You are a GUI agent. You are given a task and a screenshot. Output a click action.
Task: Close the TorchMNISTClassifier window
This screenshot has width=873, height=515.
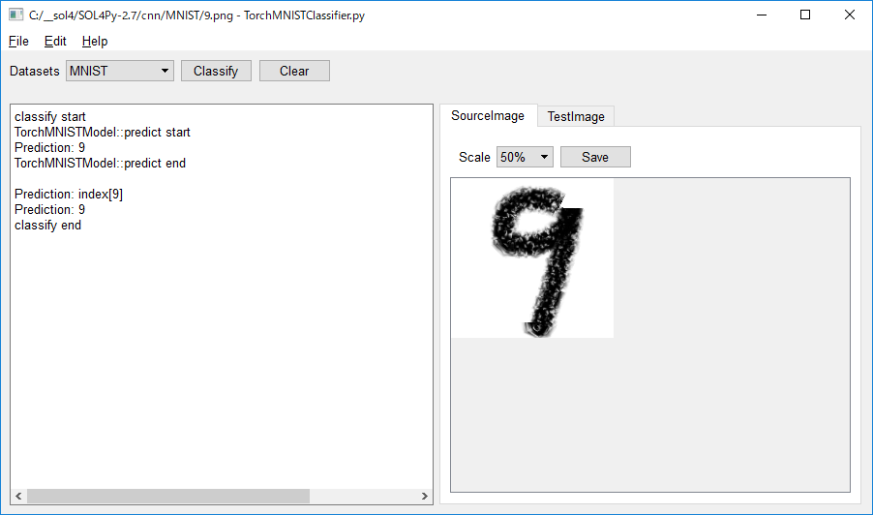point(850,15)
